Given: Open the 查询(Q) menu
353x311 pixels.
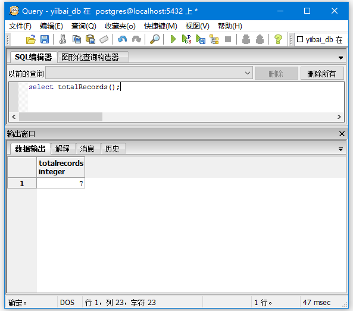Looking at the screenshot, I should (x=84, y=26).
